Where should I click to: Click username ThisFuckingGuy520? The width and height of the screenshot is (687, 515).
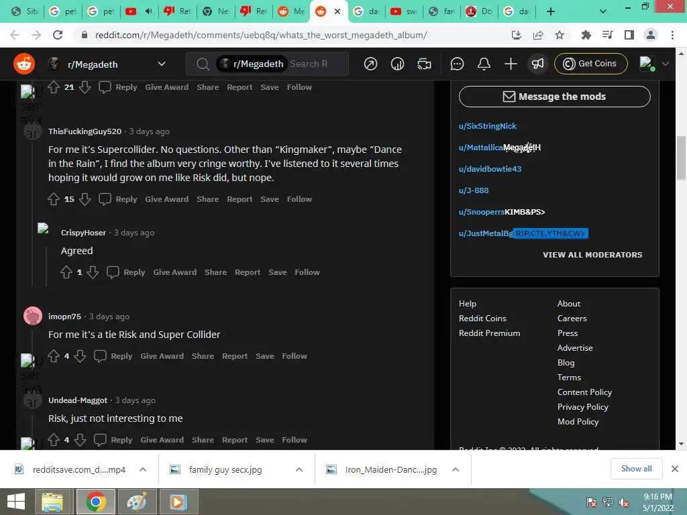click(x=85, y=131)
